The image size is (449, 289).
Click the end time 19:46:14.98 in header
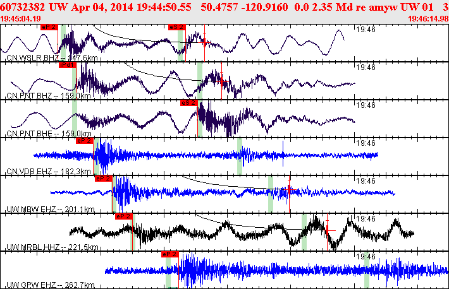click(428, 19)
